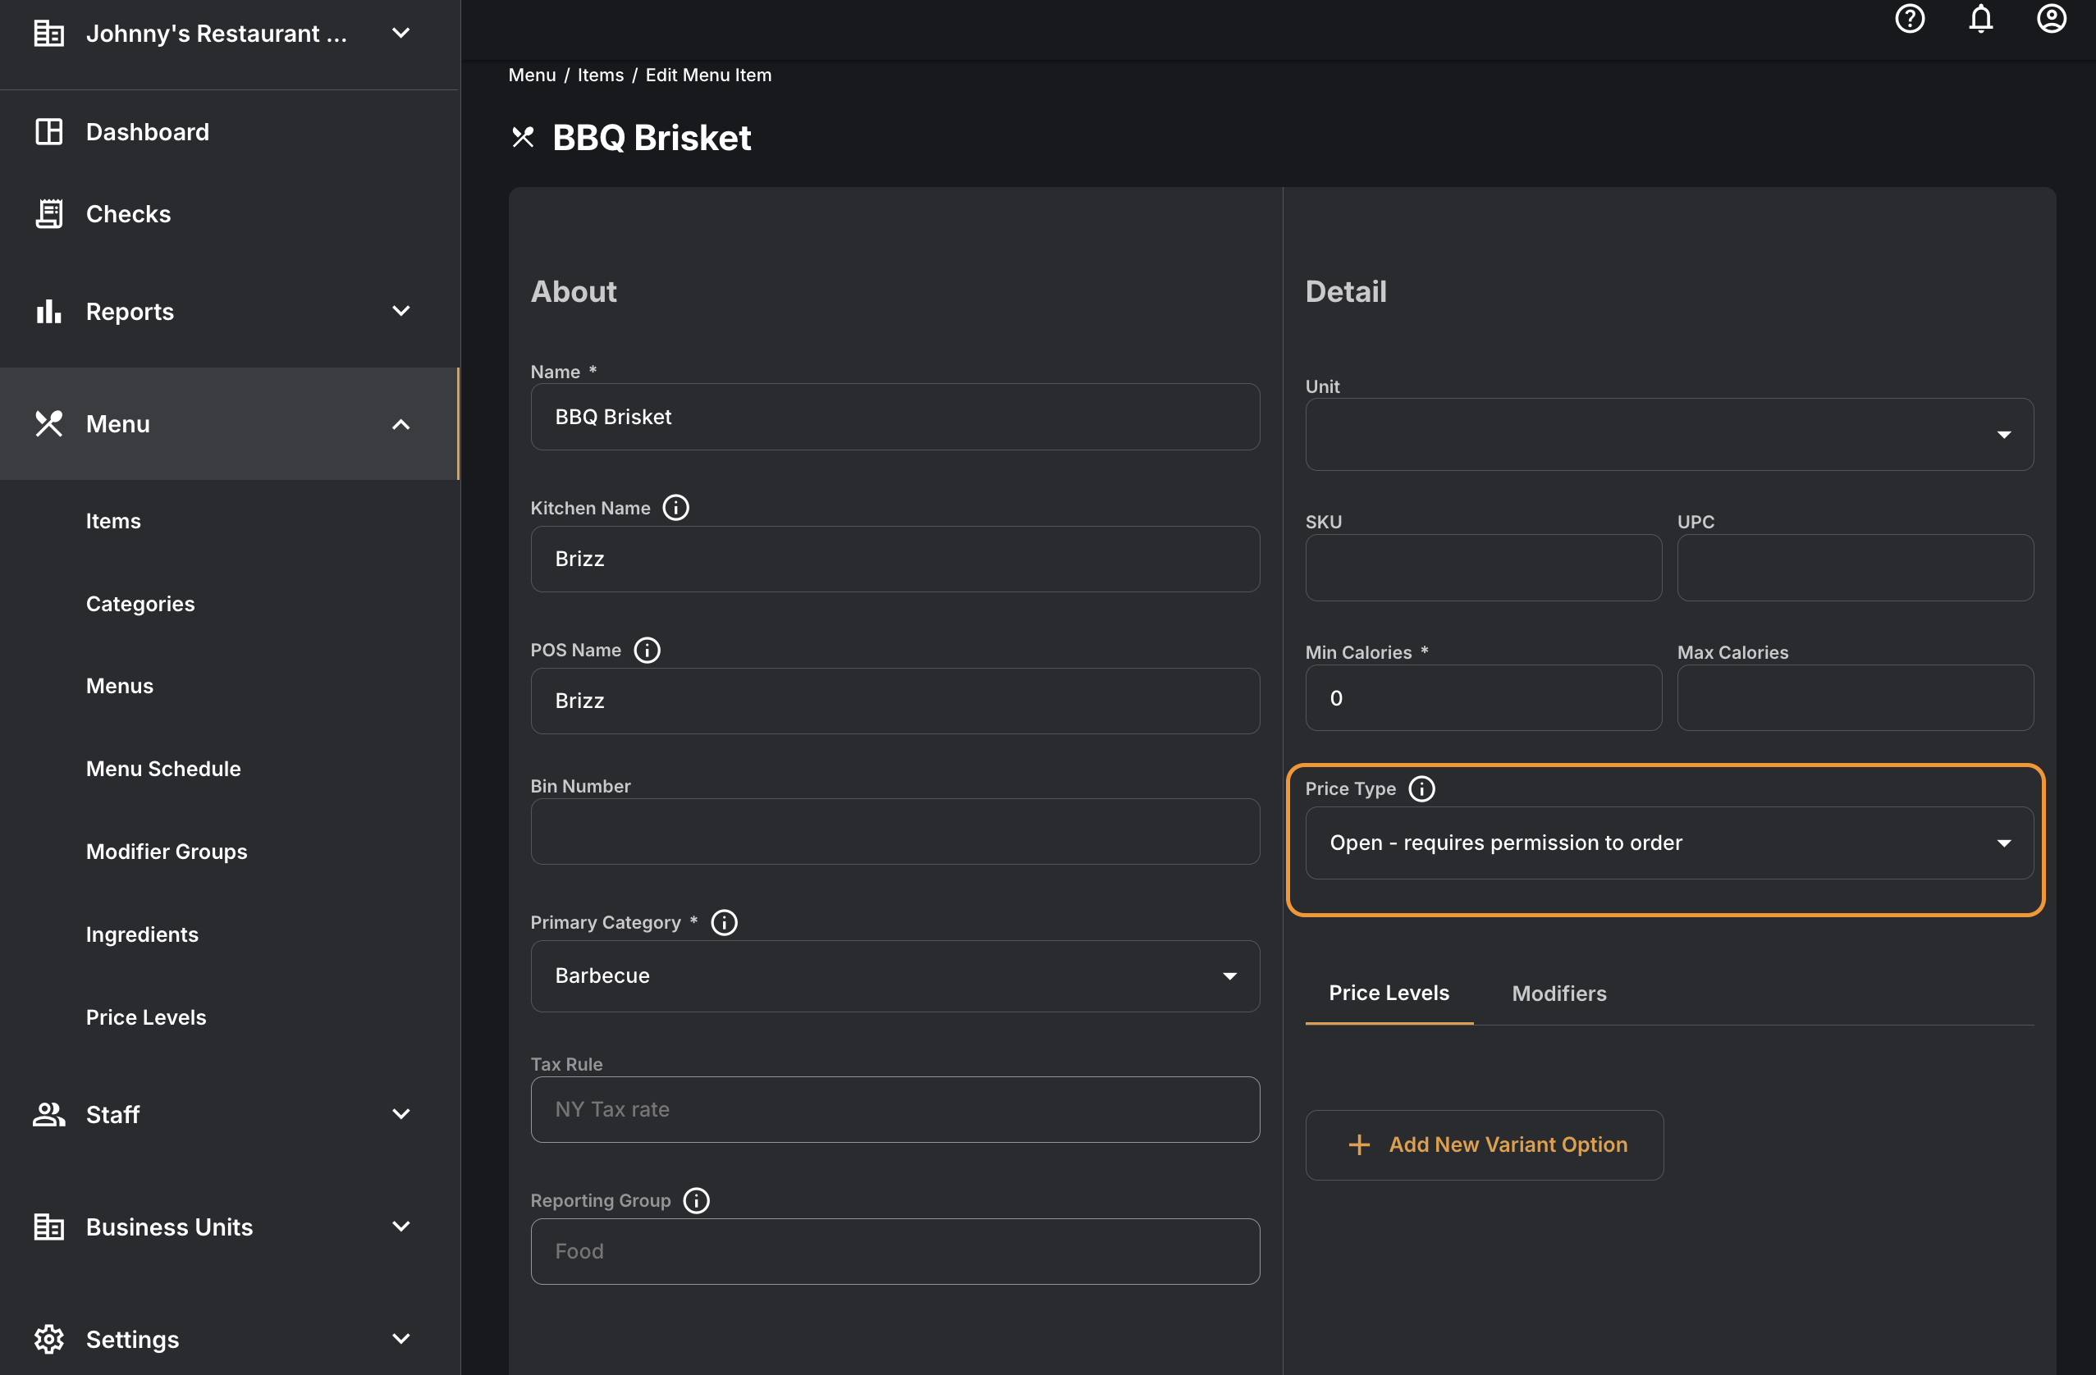The width and height of the screenshot is (2096, 1375).
Task: Click Add New Variant Option button
Action: click(1484, 1145)
